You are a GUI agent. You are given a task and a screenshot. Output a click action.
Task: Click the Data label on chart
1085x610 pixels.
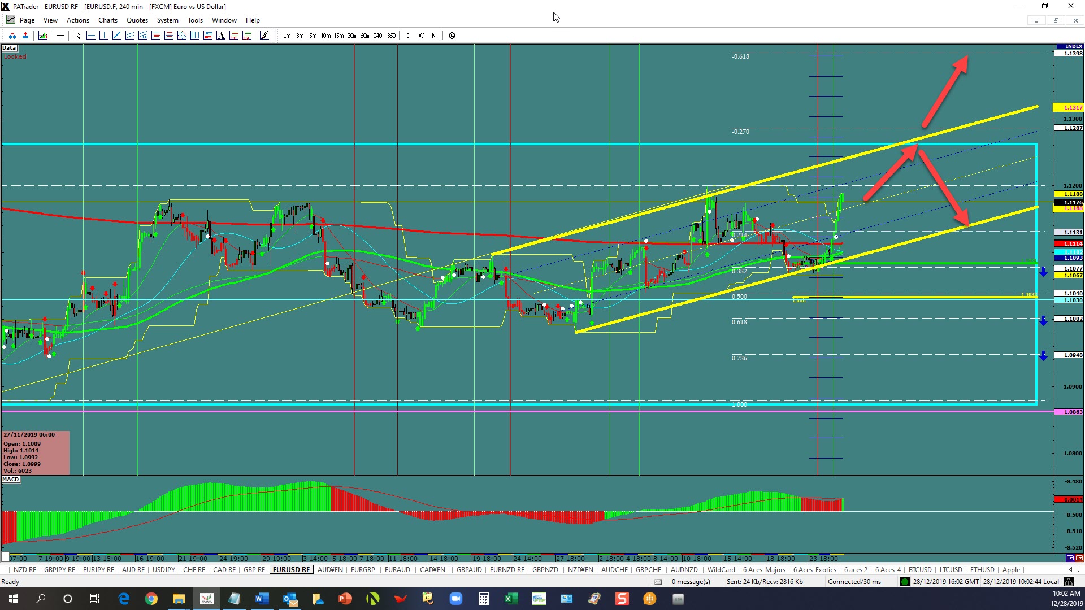pos(9,48)
